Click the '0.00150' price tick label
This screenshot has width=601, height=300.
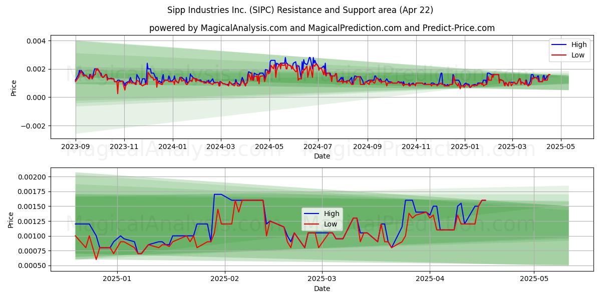(x=33, y=206)
